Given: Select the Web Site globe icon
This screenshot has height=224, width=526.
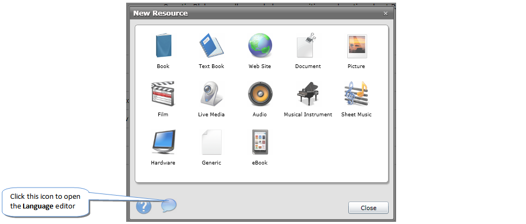Looking at the screenshot, I should 260,46.
